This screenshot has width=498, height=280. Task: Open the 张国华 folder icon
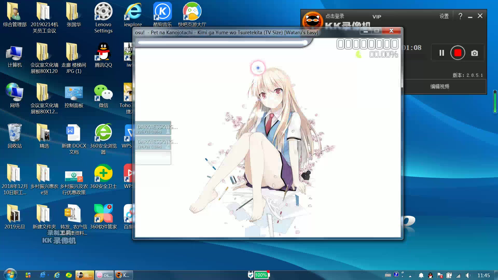74,15
